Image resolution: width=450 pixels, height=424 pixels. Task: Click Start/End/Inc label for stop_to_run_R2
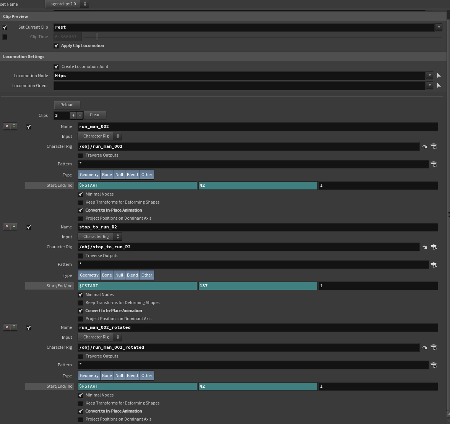50,286
